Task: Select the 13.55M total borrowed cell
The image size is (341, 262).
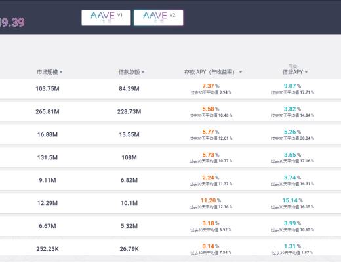Action: [x=129, y=134]
